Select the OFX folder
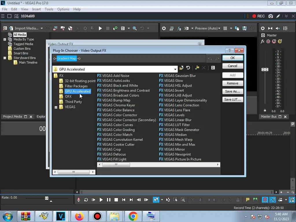Viewport: 296px width, 222px height. tap(68, 97)
